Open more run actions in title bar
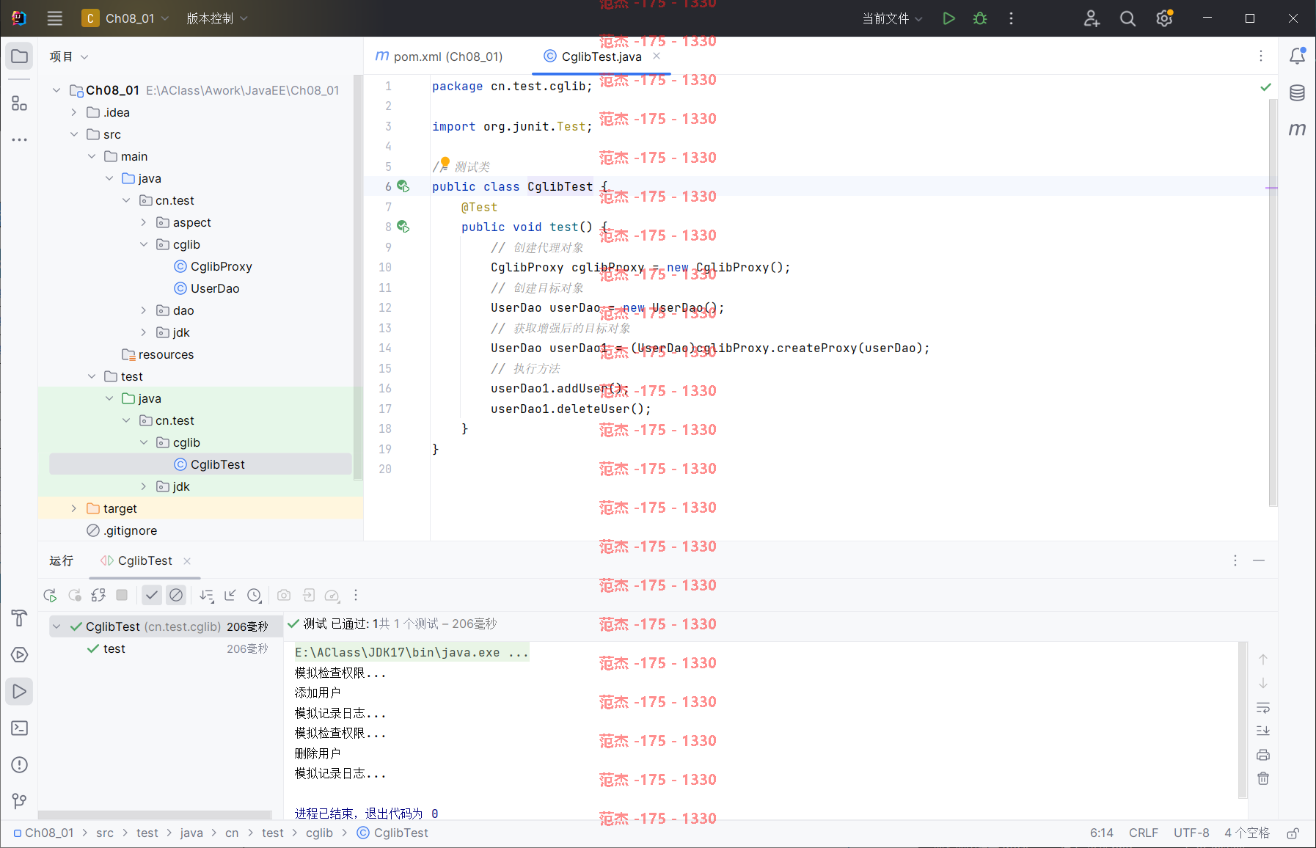Image resolution: width=1316 pixels, height=848 pixels. coord(1011,18)
